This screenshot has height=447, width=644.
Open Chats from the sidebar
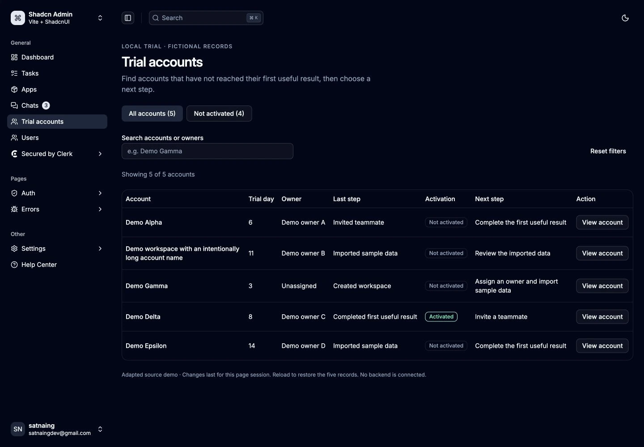57,105
